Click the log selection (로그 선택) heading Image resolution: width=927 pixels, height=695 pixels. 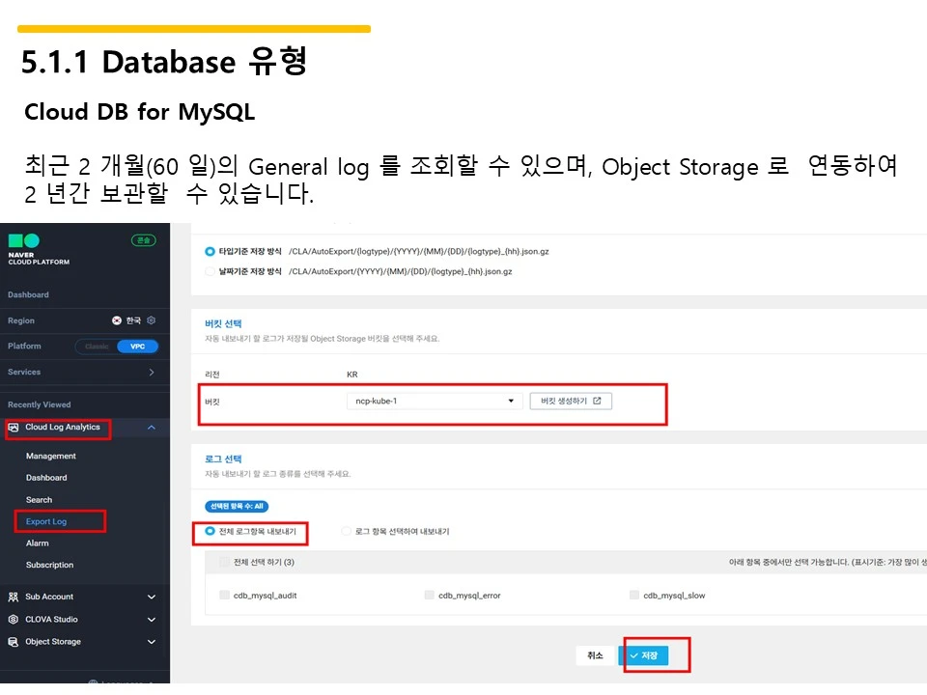223,459
